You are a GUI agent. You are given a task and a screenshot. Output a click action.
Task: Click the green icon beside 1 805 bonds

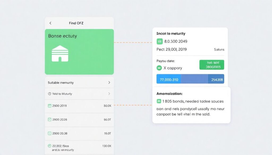pyautogui.click(x=159, y=101)
